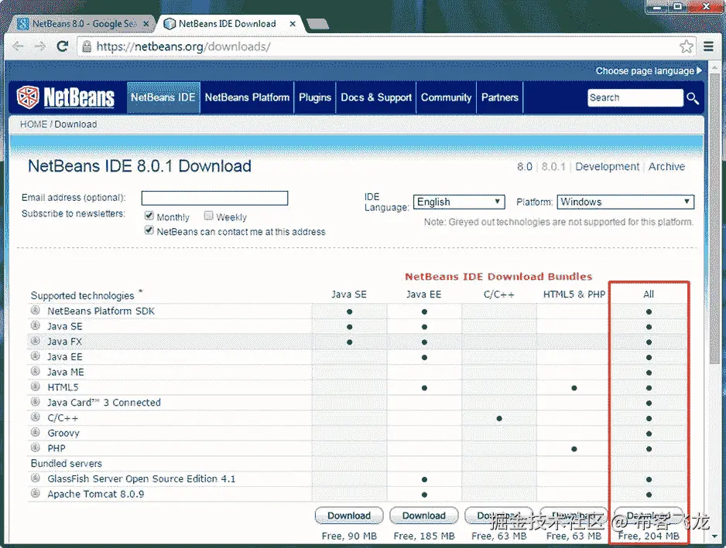The width and height of the screenshot is (726, 548).
Task: Open the Community menu item
Action: point(446,97)
